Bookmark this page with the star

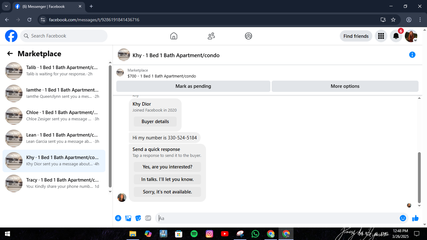(393, 20)
